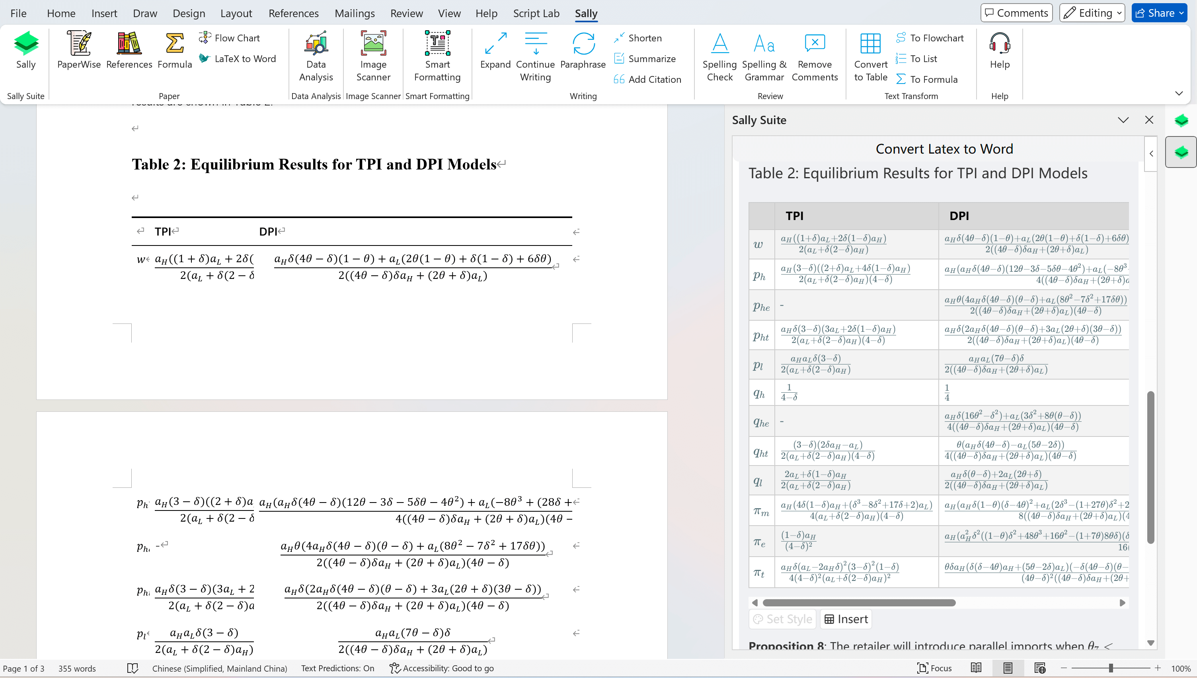Run the Spelling Check
Viewport: 1197px width, 678px height.
[719, 57]
